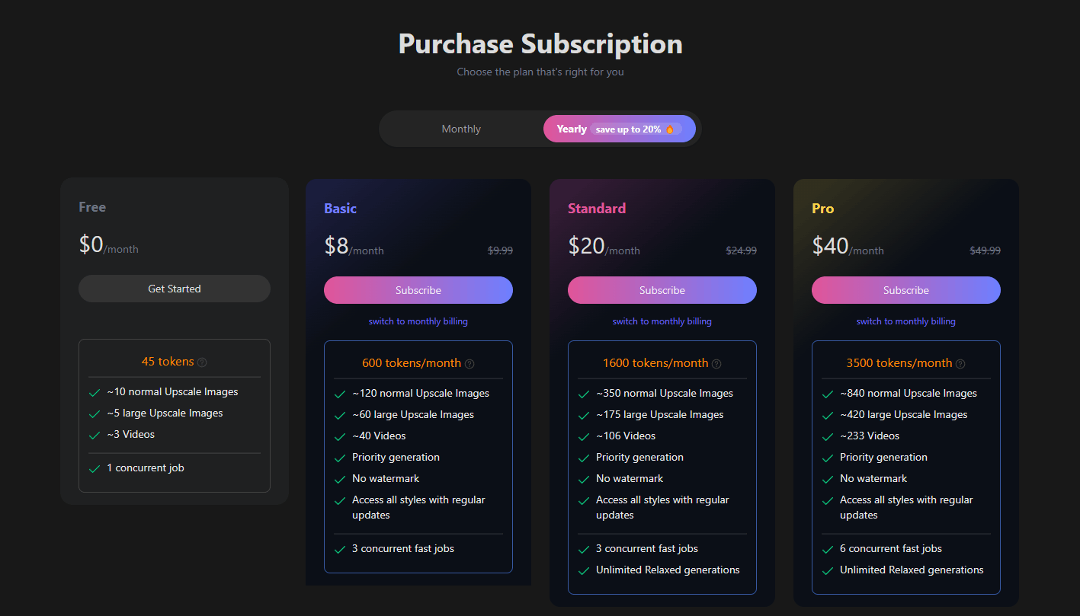
Task: Click help icon beside 1600 tokens/month
Action: pyautogui.click(x=716, y=364)
